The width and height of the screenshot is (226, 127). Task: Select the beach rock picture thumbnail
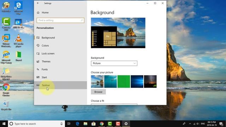click(x=97, y=81)
